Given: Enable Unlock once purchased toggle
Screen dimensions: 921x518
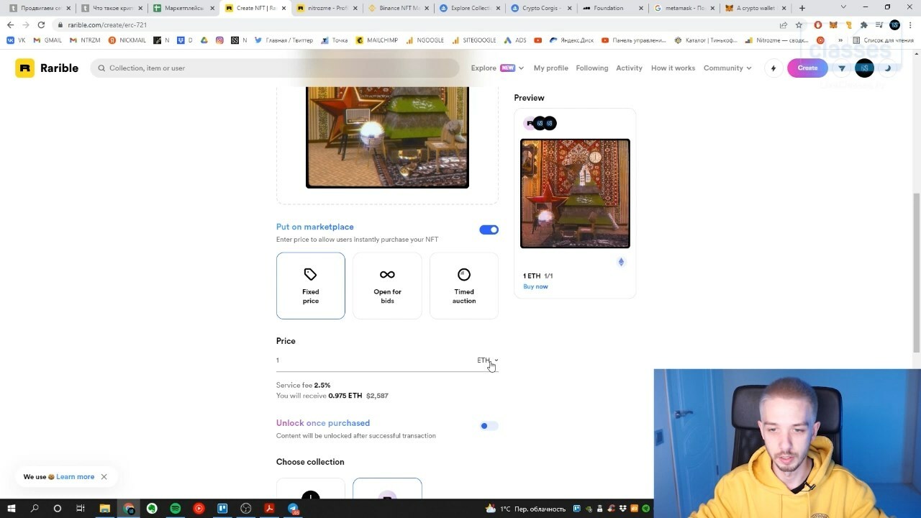Looking at the screenshot, I should (489, 426).
